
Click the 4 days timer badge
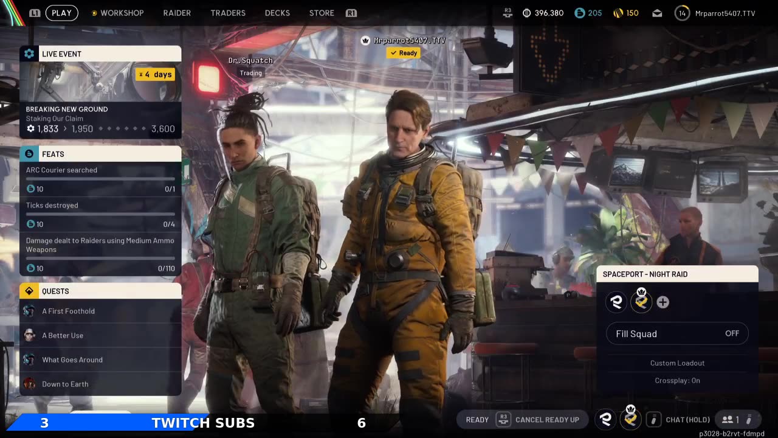(x=156, y=74)
